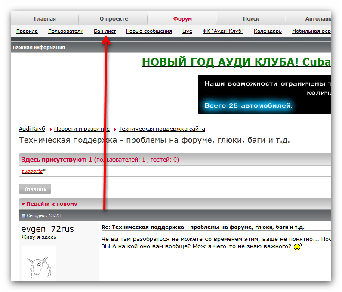Go to Audi Клуб breadcrumb
Viewport: 342px width, 292px height.
click(x=32, y=129)
